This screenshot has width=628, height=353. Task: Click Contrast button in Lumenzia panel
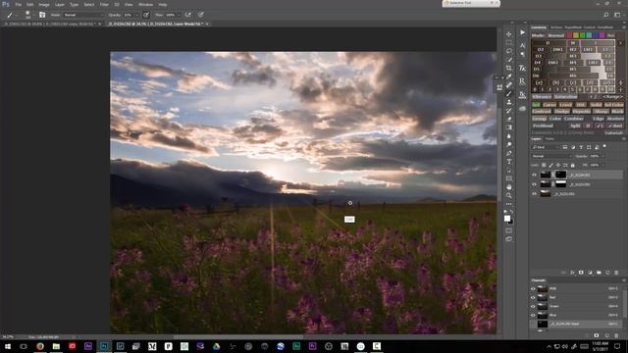[541, 111]
